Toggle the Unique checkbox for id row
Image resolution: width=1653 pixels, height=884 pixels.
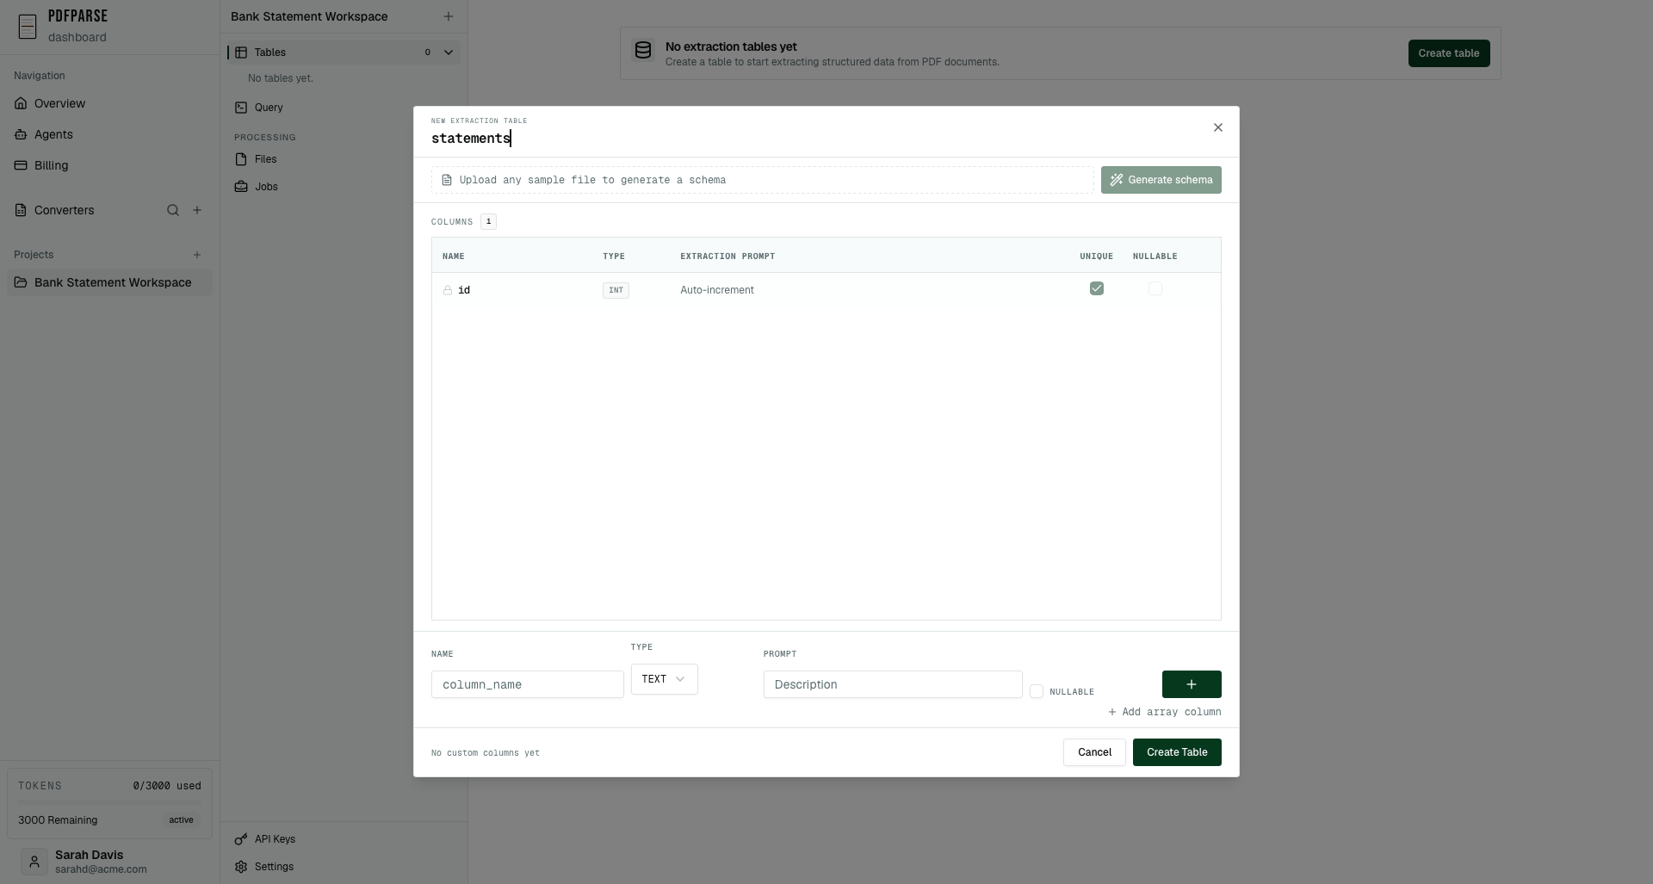coord(1097,288)
